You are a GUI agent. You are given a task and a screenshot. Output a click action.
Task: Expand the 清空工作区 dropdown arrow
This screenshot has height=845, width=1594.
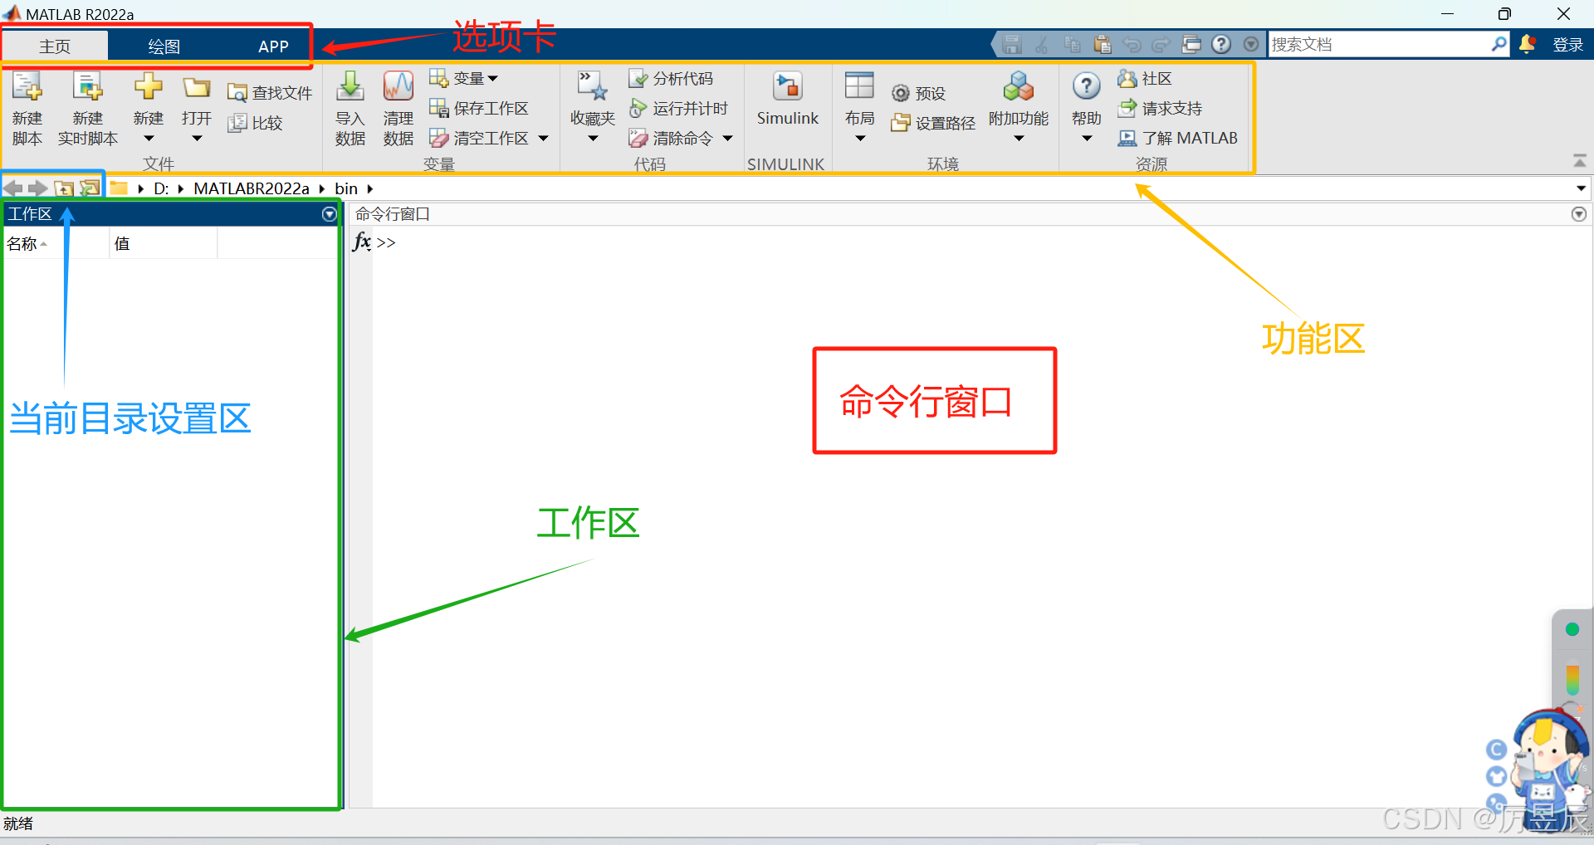tap(544, 139)
